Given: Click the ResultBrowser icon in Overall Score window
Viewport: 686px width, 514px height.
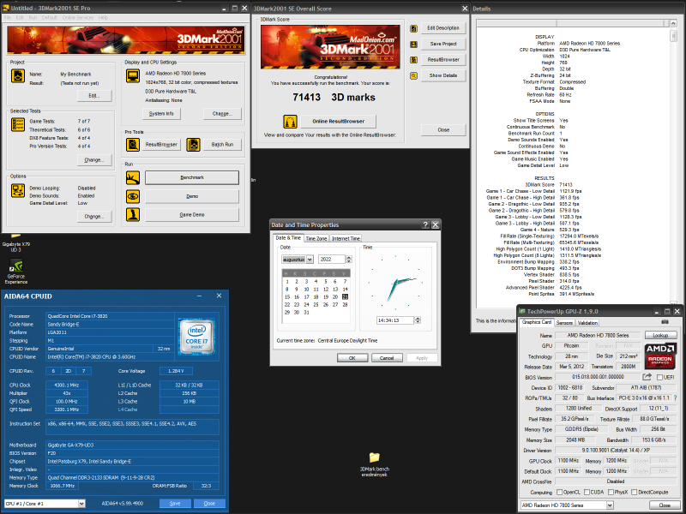Looking at the screenshot, I should [x=413, y=60].
